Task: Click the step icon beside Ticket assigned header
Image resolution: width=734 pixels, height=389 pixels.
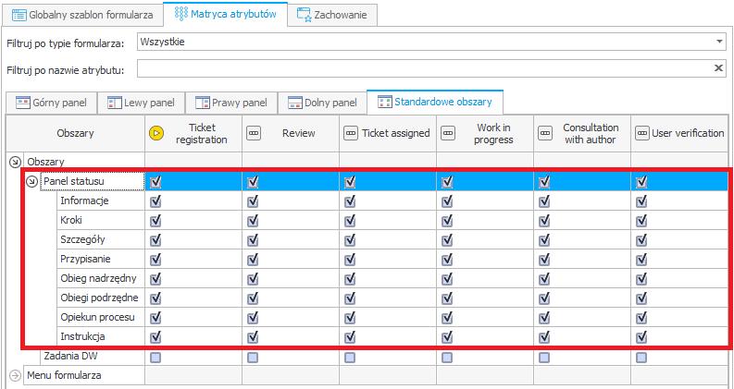Action: coord(351,133)
